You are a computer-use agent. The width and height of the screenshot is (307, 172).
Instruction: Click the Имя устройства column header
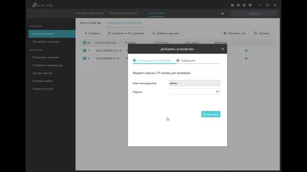(106, 43)
